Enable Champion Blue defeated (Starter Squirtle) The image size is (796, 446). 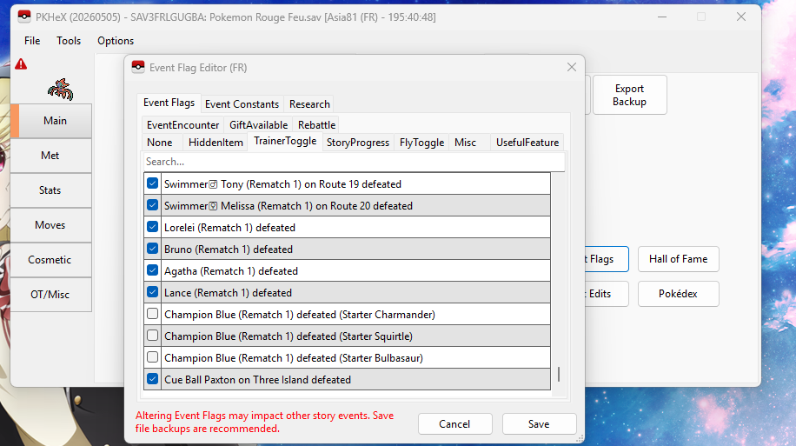click(x=152, y=336)
